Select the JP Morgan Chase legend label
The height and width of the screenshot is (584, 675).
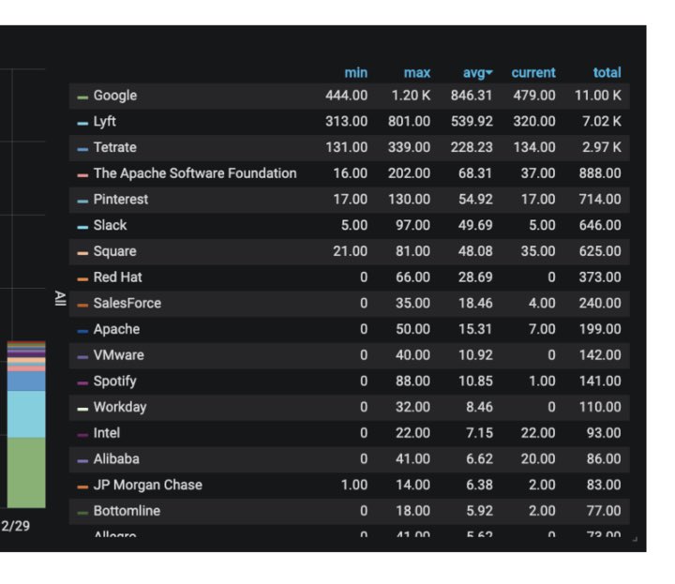tap(148, 485)
